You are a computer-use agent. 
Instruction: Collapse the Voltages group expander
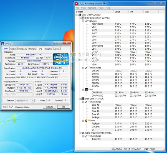pyautogui.click(x=83, y=21)
